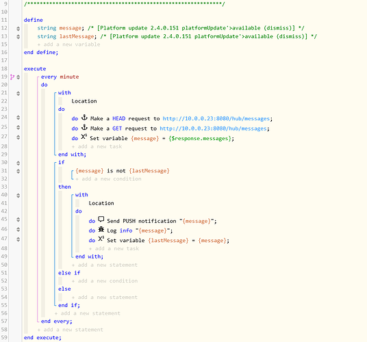Toggle fold arrows on line 40 with block
This screenshot has height=342, width=367.
point(18,196)
